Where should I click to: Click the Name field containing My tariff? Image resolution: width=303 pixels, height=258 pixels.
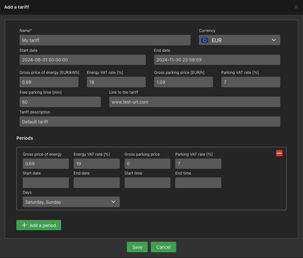tap(105, 40)
